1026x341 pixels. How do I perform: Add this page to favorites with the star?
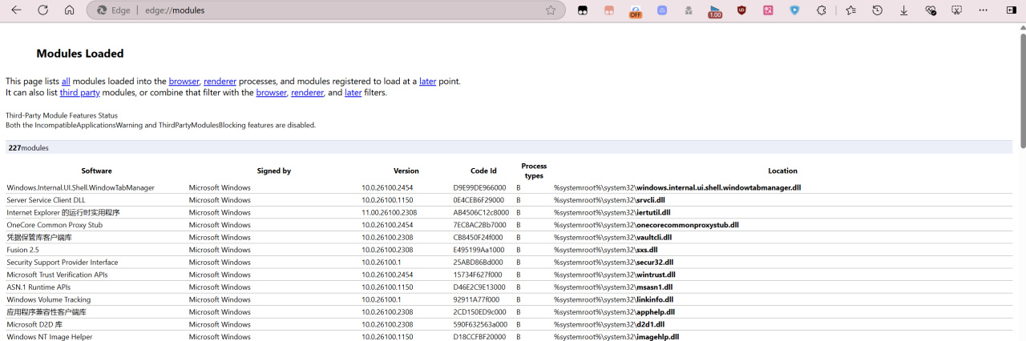click(551, 10)
